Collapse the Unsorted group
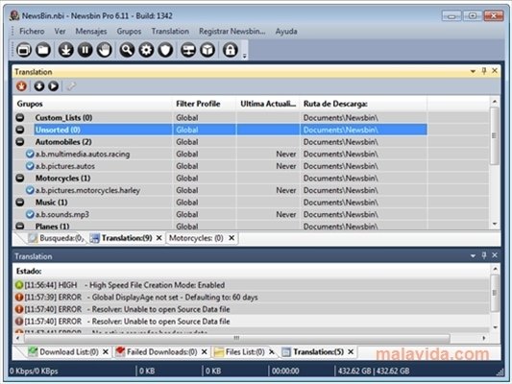The image size is (512, 384). (20, 130)
